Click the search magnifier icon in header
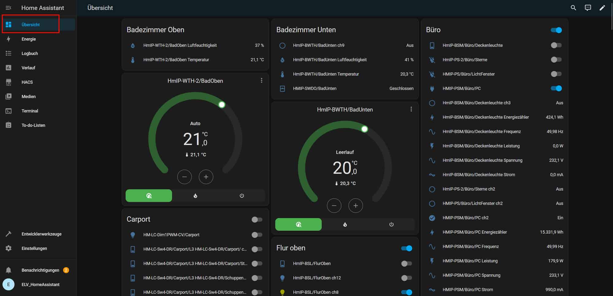Viewport: 613px width, 296px height. point(573,8)
